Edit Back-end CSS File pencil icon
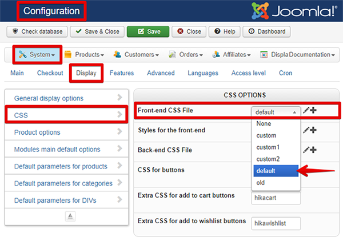This screenshot has width=343, height=241. pos(306,150)
